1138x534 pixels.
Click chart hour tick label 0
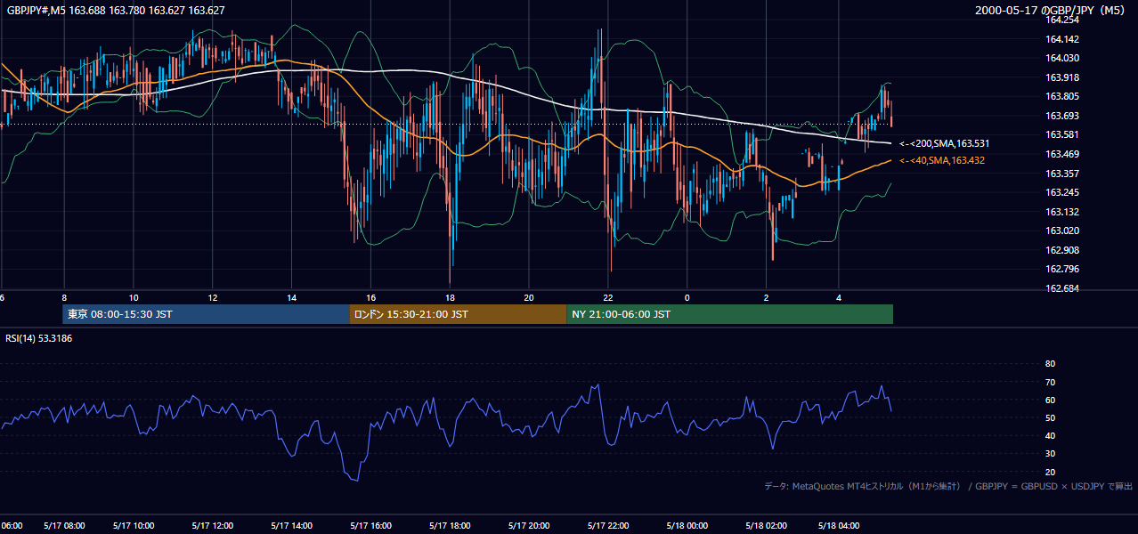(x=687, y=297)
